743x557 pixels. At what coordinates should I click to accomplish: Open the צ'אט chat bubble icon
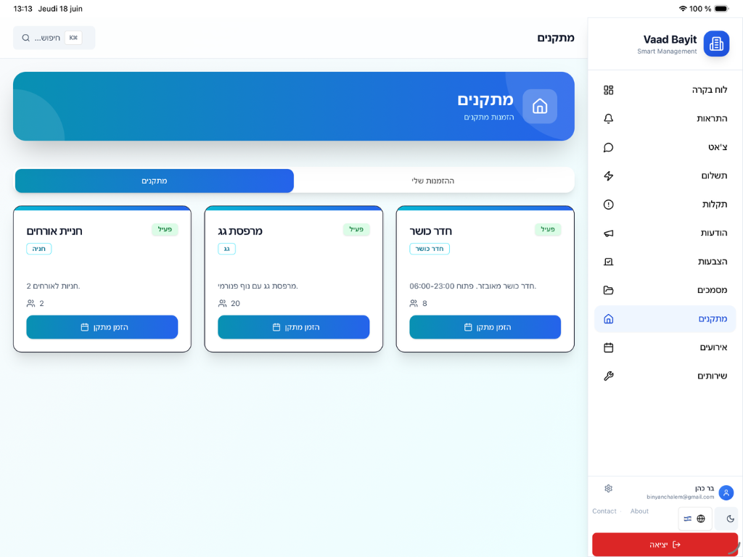pyautogui.click(x=609, y=147)
